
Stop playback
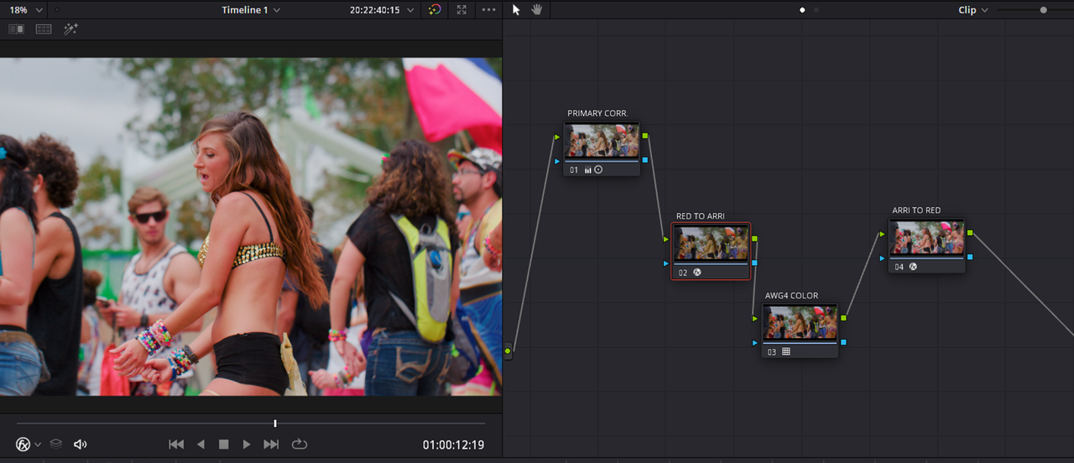224,445
